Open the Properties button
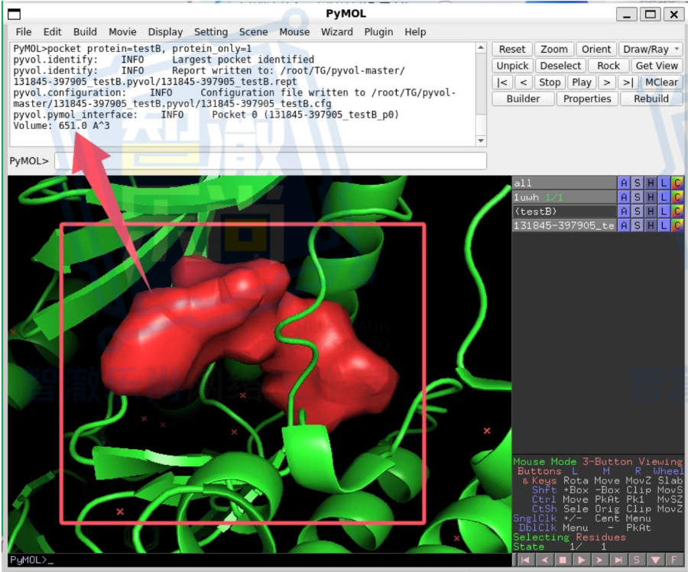688x572 pixels. [x=587, y=99]
